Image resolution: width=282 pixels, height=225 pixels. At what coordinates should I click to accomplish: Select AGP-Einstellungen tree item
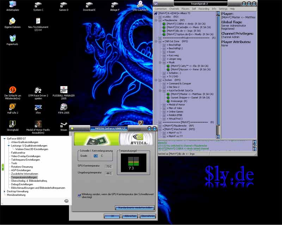[21, 170]
